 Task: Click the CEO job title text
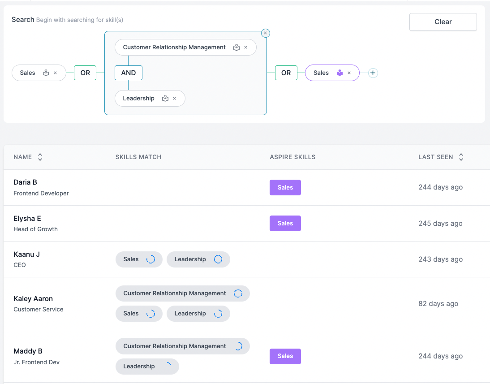pos(20,265)
